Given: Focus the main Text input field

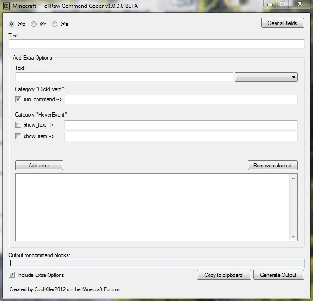Looking at the screenshot, I should point(156,44).
